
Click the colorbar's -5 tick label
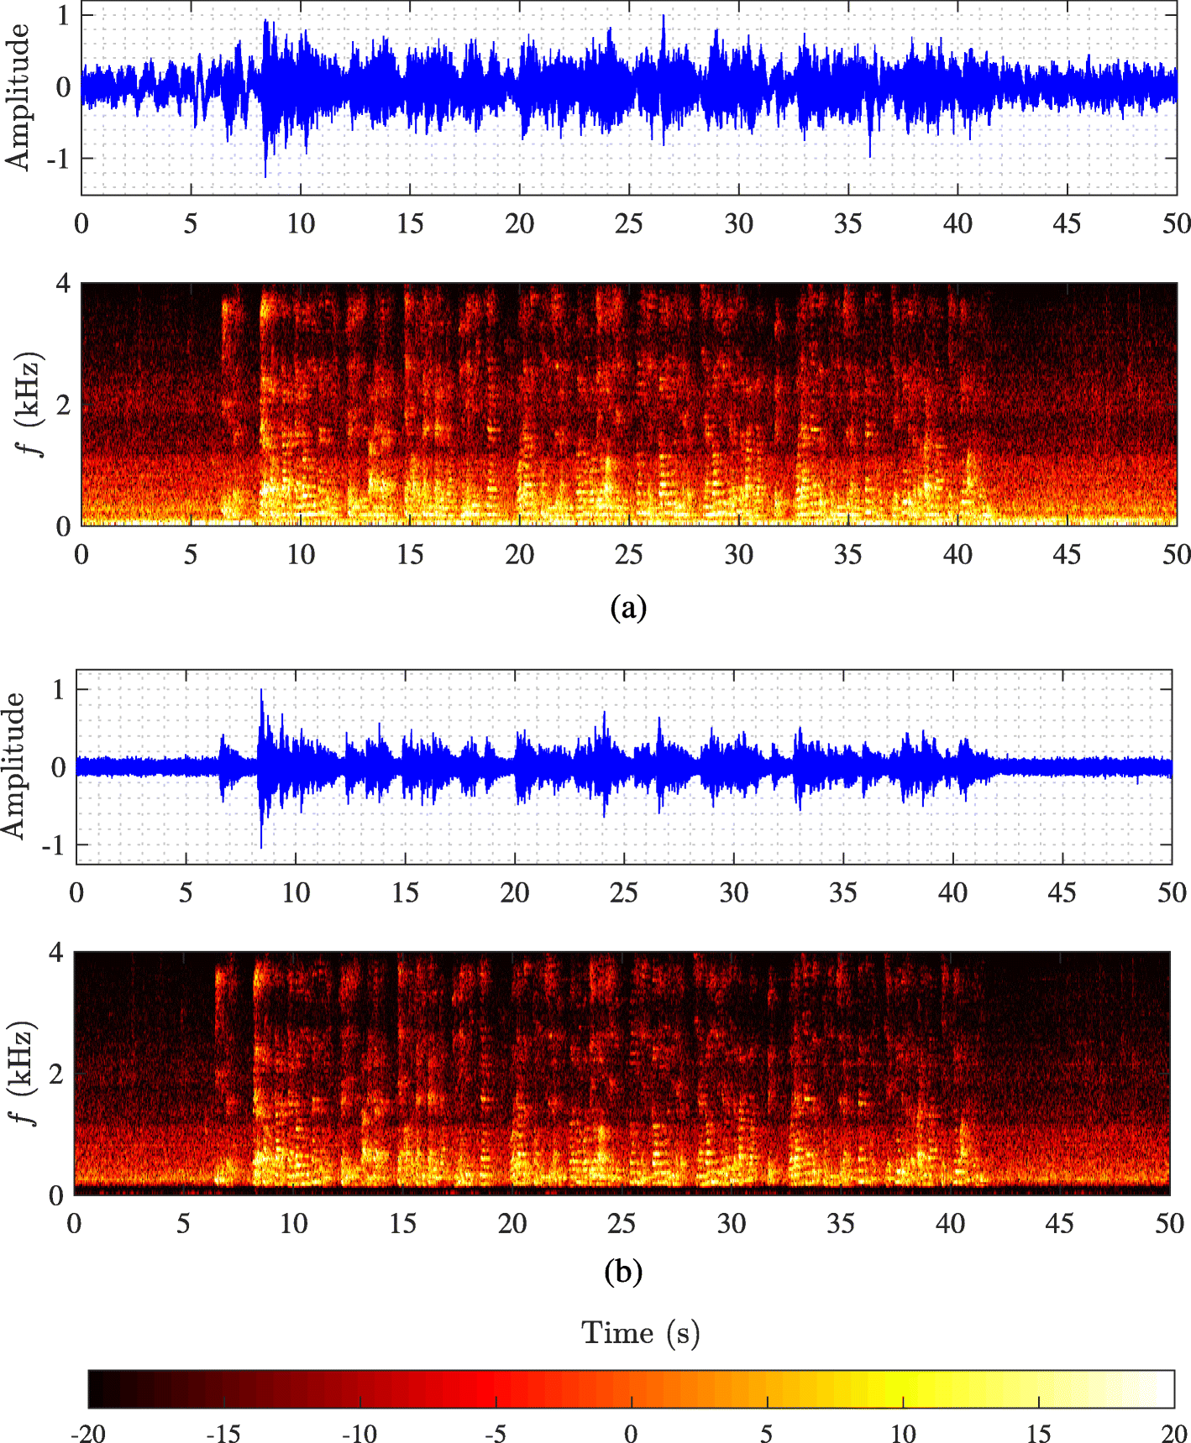[496, 1433]
